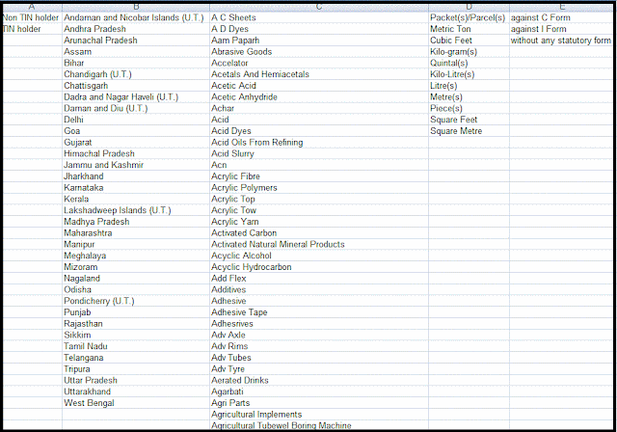
Task: Click the 'Karnataka' cell
Action: pyautogui.click(x=136, y=188)
